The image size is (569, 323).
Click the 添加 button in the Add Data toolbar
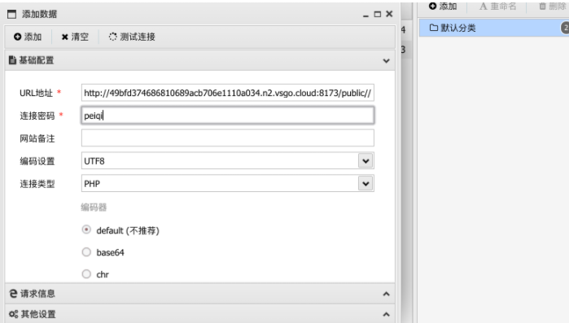[28, 37]
